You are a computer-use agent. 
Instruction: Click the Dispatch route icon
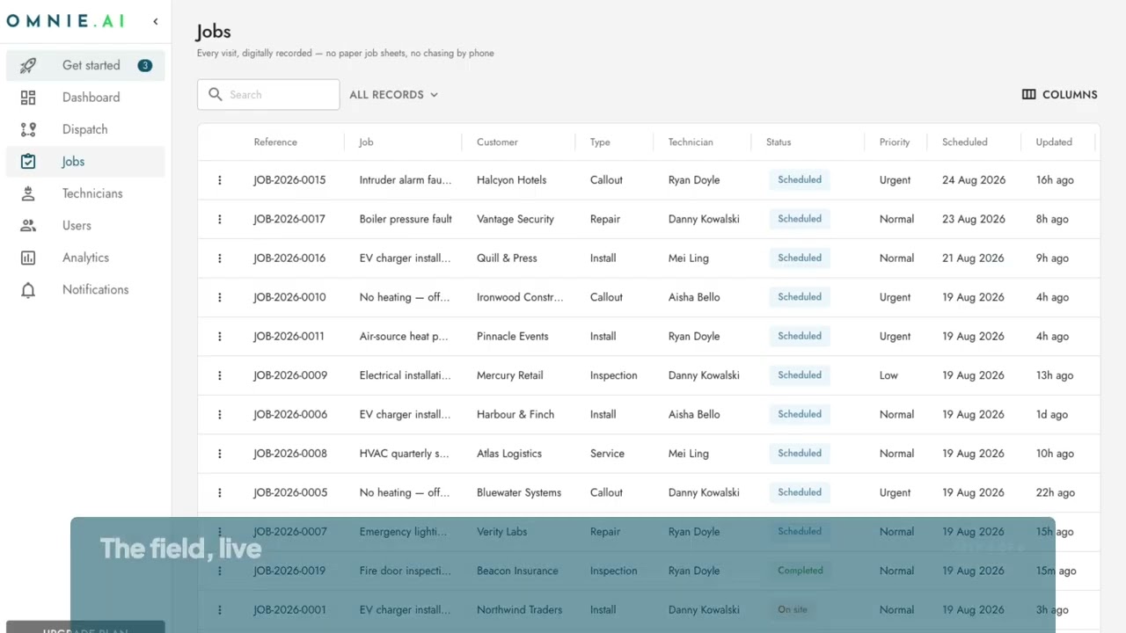click(x=28, y=129)
